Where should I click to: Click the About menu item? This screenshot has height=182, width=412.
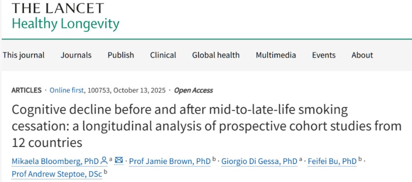[x=362, y=55]
